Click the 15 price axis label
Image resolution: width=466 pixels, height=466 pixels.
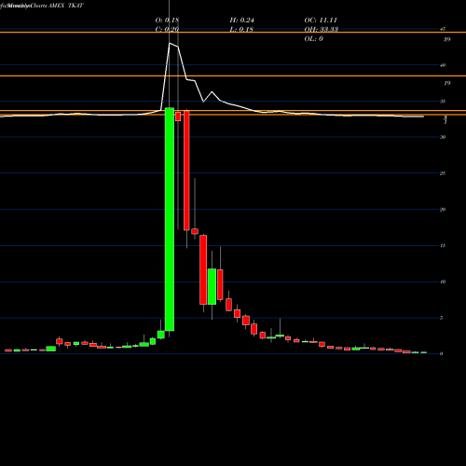pyautogui.click(x=443, y=246)
